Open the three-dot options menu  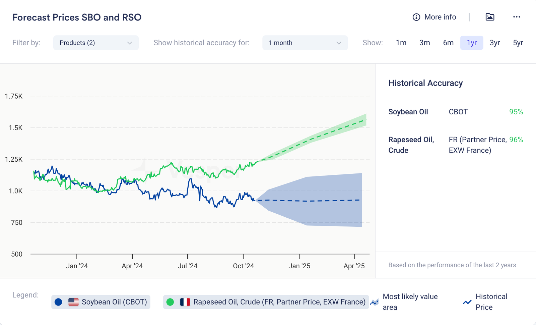click(x=517, y=17)
